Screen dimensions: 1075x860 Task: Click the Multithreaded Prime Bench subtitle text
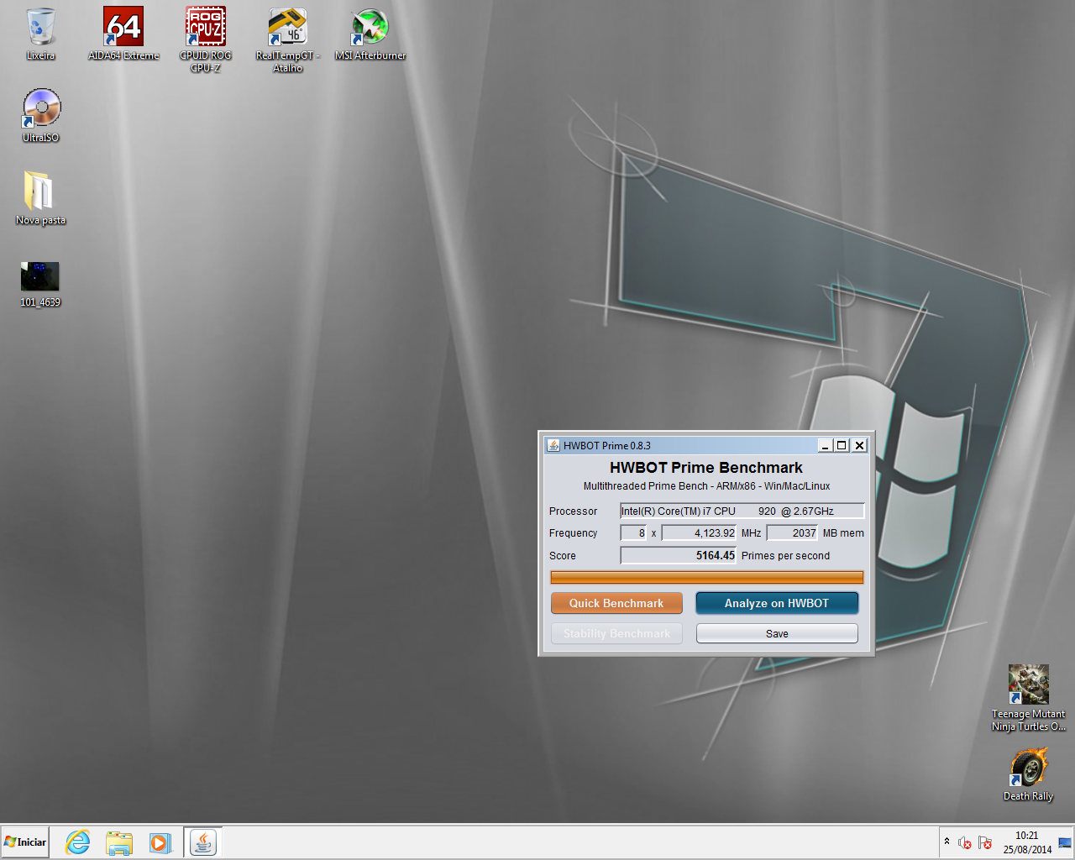click(706, 486)
